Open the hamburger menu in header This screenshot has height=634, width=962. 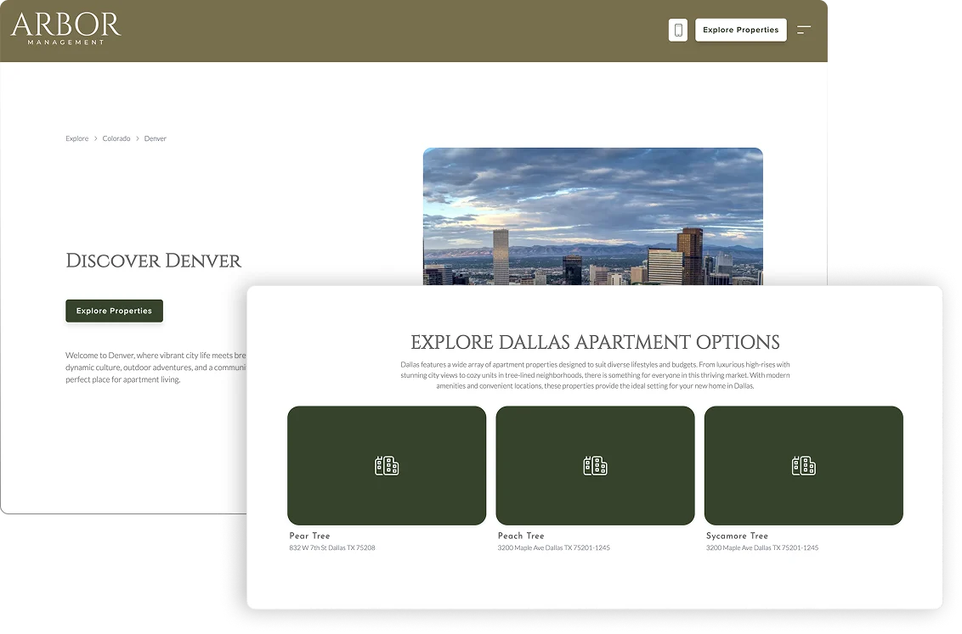tap(804, 30)
